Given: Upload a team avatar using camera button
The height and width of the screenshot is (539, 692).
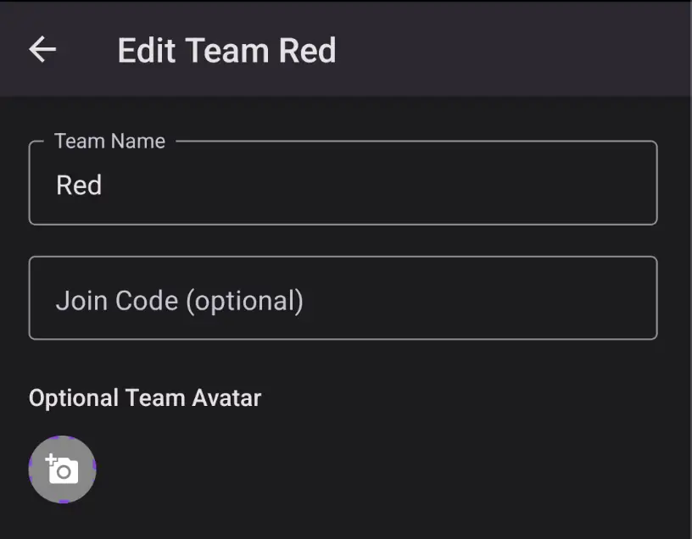Looking at the screenshot, I should 62,470.
